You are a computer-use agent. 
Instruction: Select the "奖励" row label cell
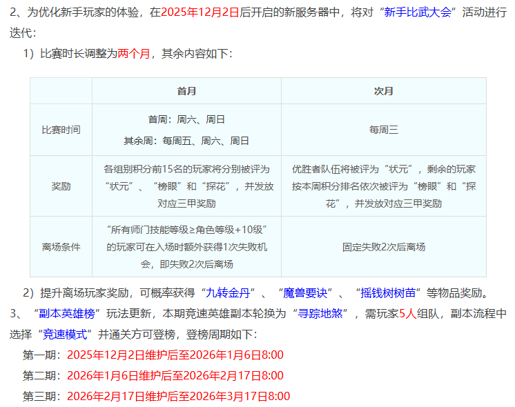click(x=61, y=186)
